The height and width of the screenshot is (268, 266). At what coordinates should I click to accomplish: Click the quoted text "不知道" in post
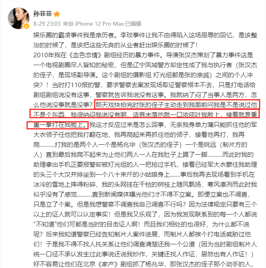tap(45, 224)
